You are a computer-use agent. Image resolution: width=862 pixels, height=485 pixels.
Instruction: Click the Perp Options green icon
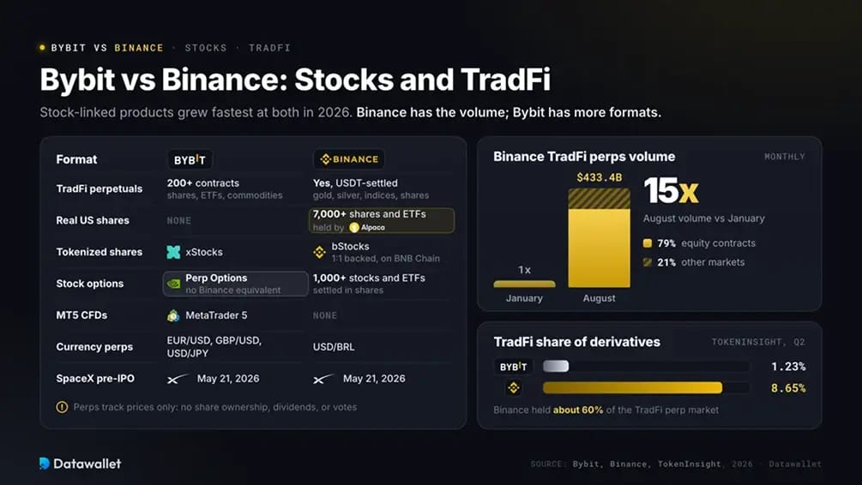tap(174, 284)
